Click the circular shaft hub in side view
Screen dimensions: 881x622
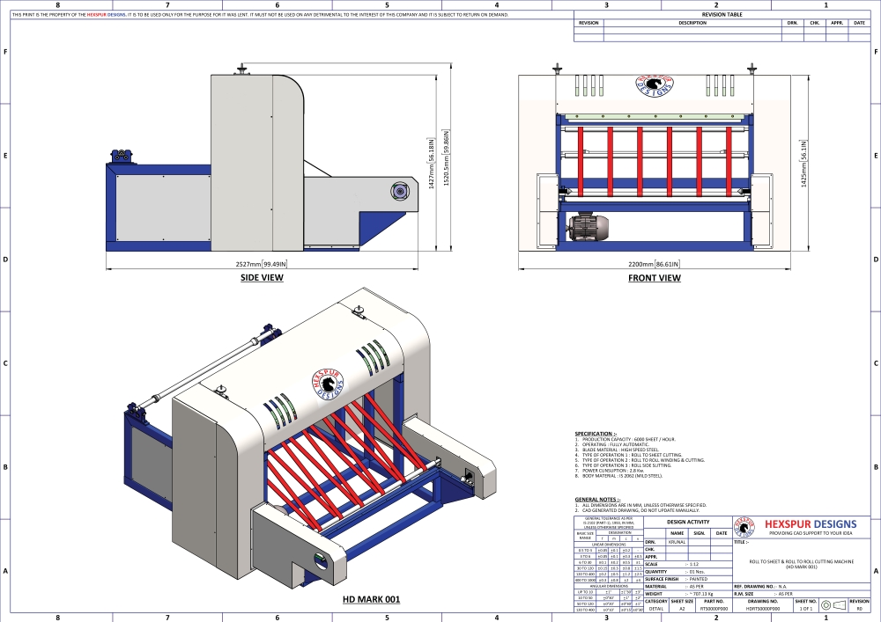pyautogui.click(x=401, y=189)
